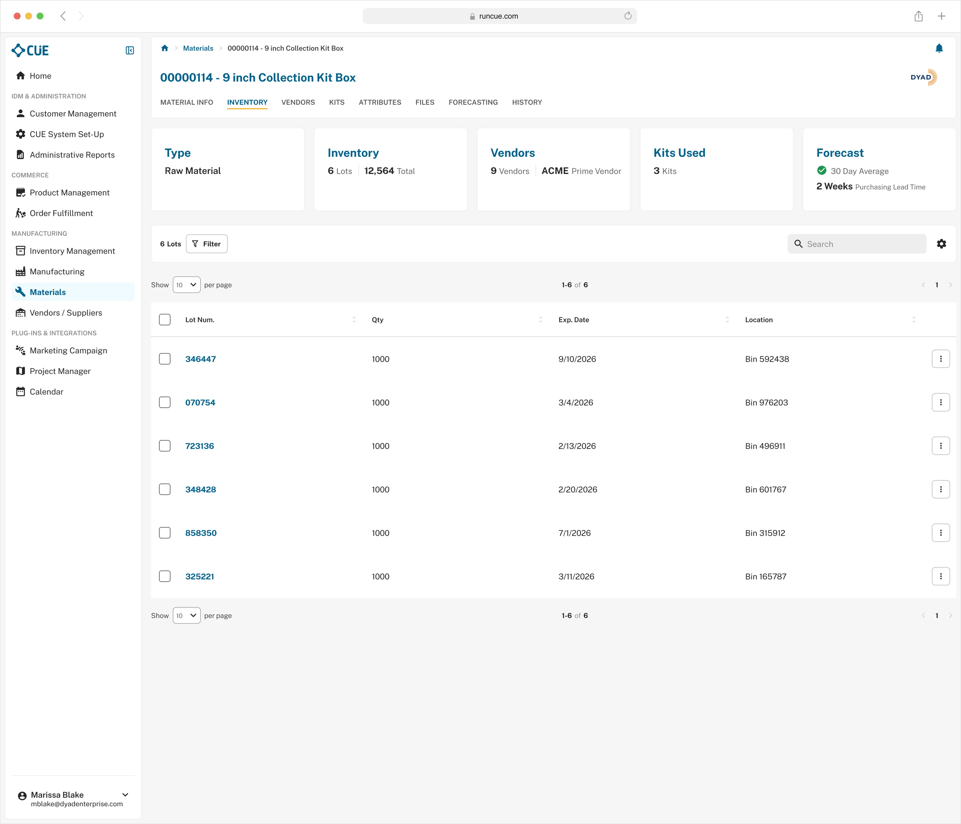Check the box for lot 348428
The image size is (961, 824).
[x=165, y=489]
